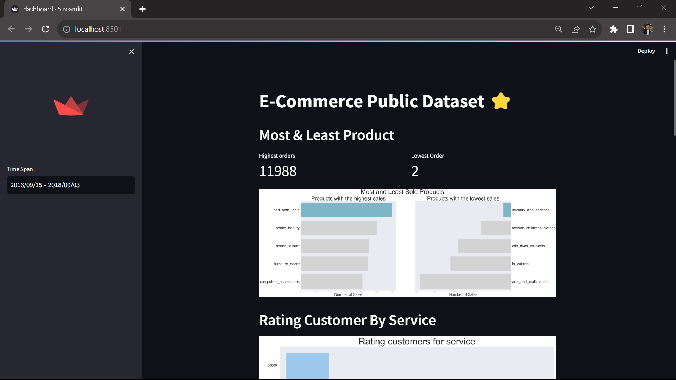Open the Time Span date range input
This screenshot has height=380, width=676.
point(71,185)
